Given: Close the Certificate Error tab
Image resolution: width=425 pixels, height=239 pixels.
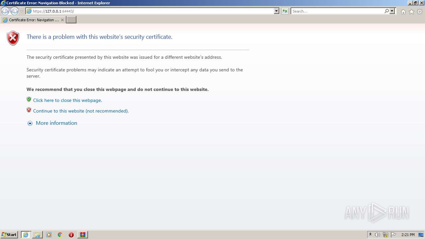Looking at the screenshot, I should pyautogui.click(x=62, y=20).
